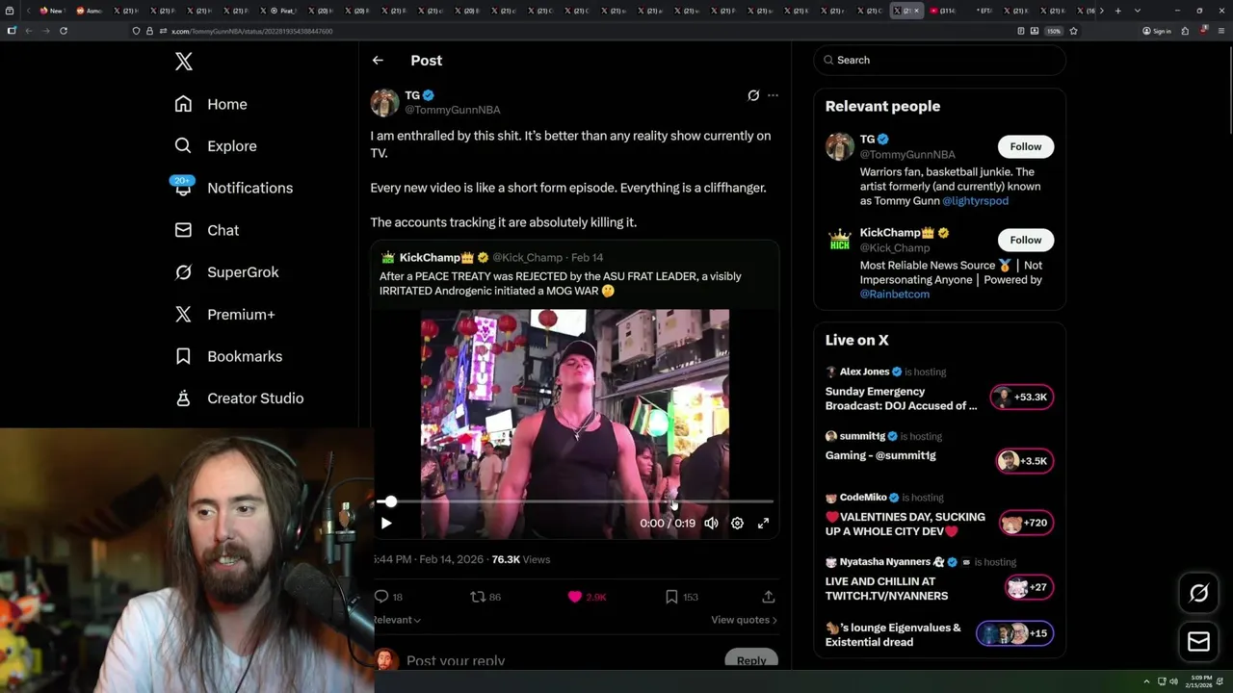Open Chat from the sidebar

click(x=206, y=230)
